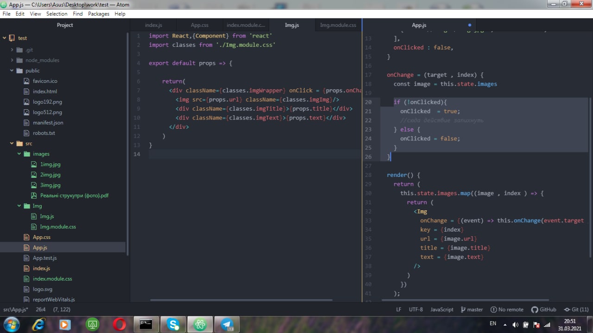Open the Opera browser taskbar icon

[x=119, y=325]
